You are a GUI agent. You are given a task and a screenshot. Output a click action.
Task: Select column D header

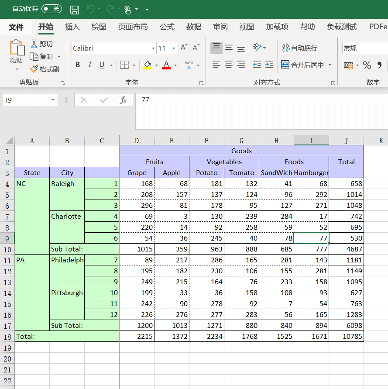pyautogui.click(x=137, y=141)
